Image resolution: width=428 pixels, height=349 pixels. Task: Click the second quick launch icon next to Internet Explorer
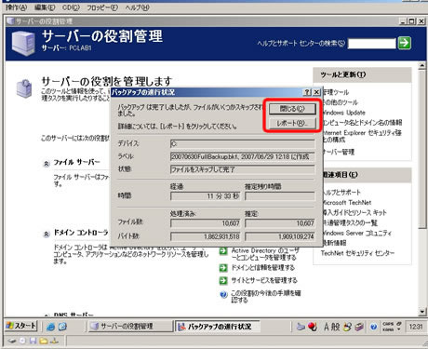coord(62,327)
